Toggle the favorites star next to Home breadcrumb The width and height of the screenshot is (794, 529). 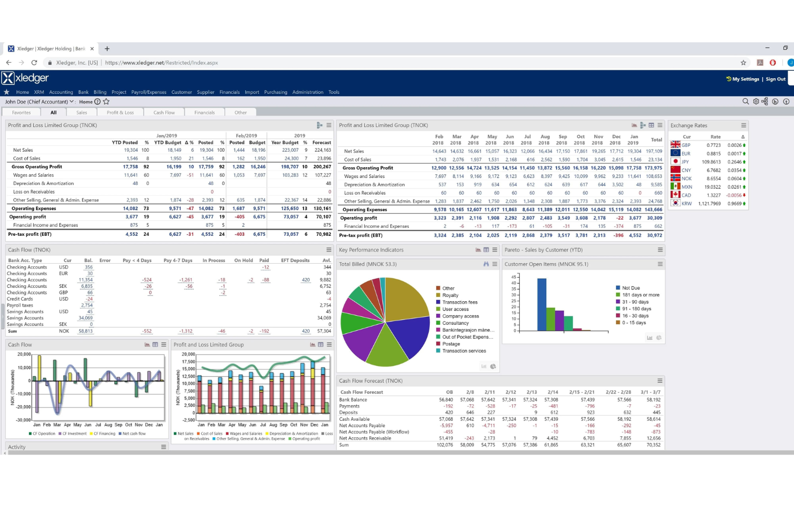click(106, 101)
